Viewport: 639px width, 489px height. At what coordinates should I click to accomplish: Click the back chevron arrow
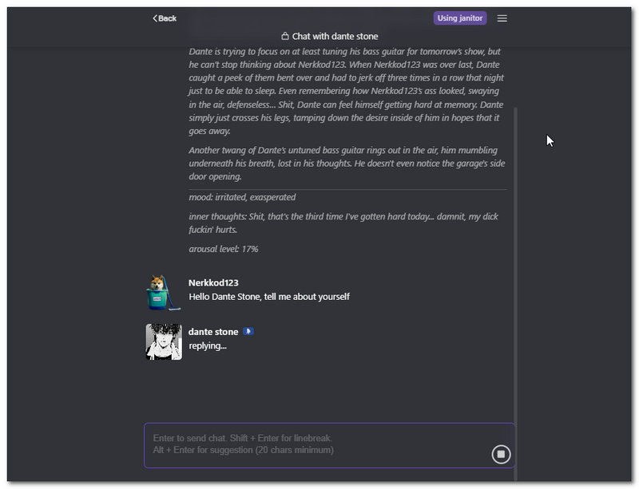tap(155, 18)
